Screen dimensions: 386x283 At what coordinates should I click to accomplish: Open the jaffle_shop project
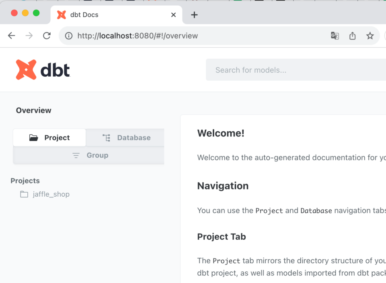click(51, 194)
